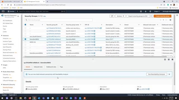Viewport: 179px width, 100px height.
Task: Click the Filter security groups search field
Action: [58, 20]
